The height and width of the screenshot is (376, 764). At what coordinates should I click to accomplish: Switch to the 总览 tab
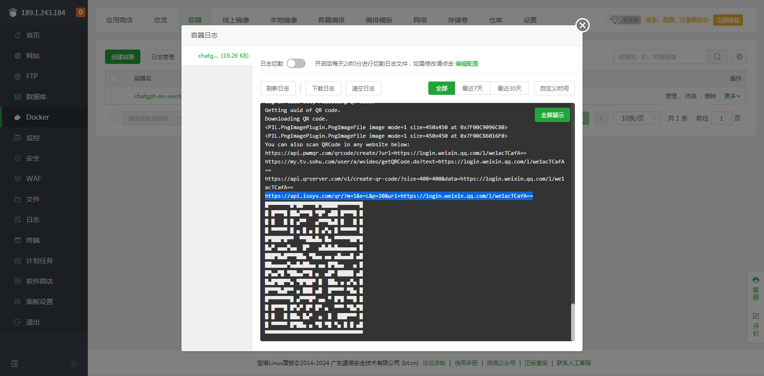tap(160, 20)
